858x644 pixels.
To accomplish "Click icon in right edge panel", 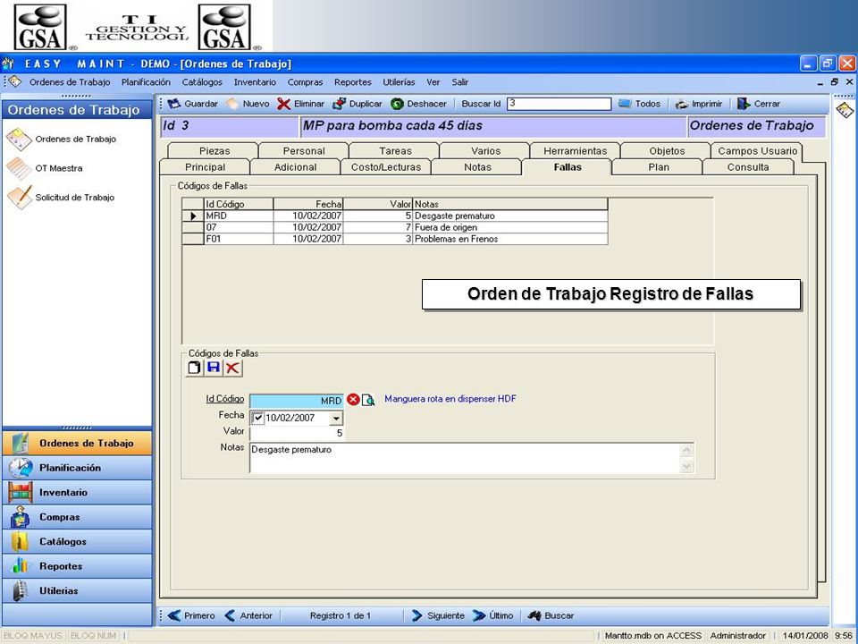I will [845, 110].
